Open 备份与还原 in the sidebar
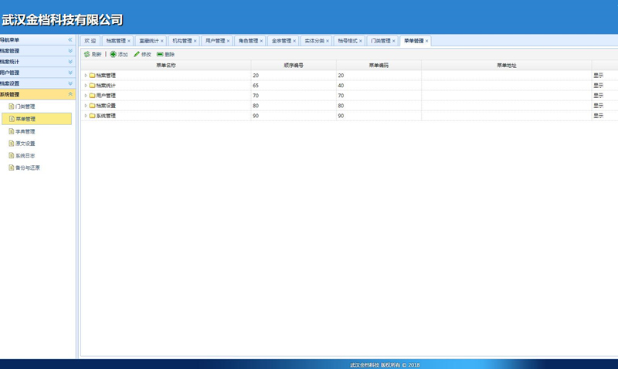 coord(27,168)
